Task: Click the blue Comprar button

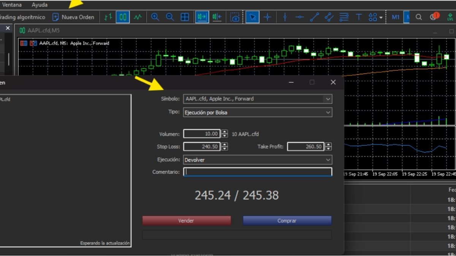Action: (287, 221)
